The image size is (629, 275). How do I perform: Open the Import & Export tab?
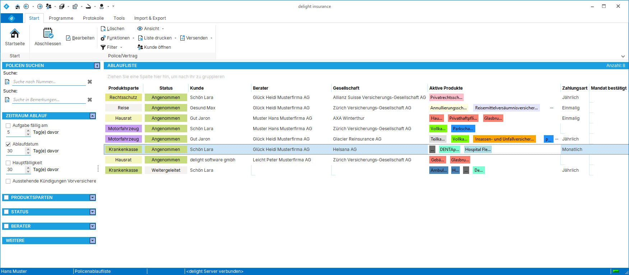pyautogui.click(x=150, y=18)
